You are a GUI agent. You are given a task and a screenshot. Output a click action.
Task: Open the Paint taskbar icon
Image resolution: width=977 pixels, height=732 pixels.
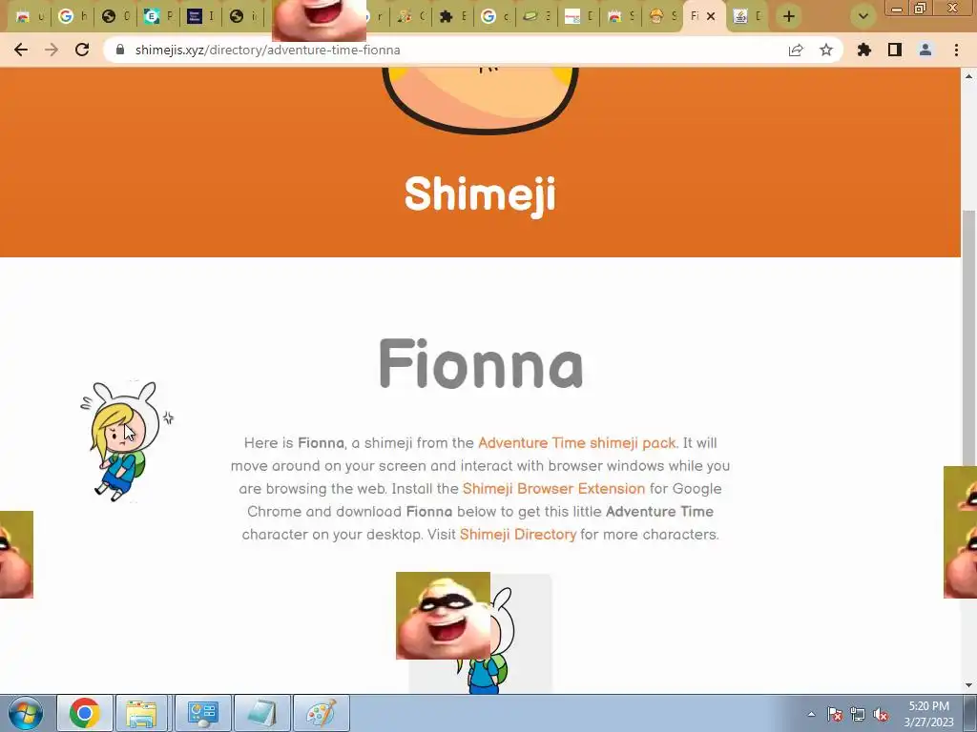tap(321, 713)
